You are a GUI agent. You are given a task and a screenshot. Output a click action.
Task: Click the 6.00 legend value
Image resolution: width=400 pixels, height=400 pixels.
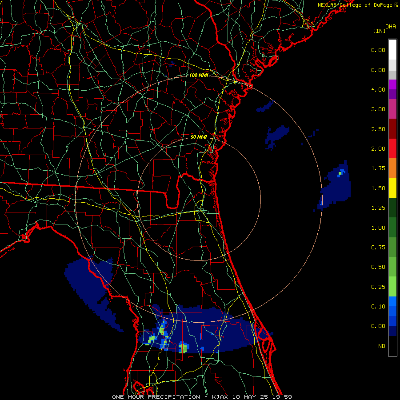point(378,70)
